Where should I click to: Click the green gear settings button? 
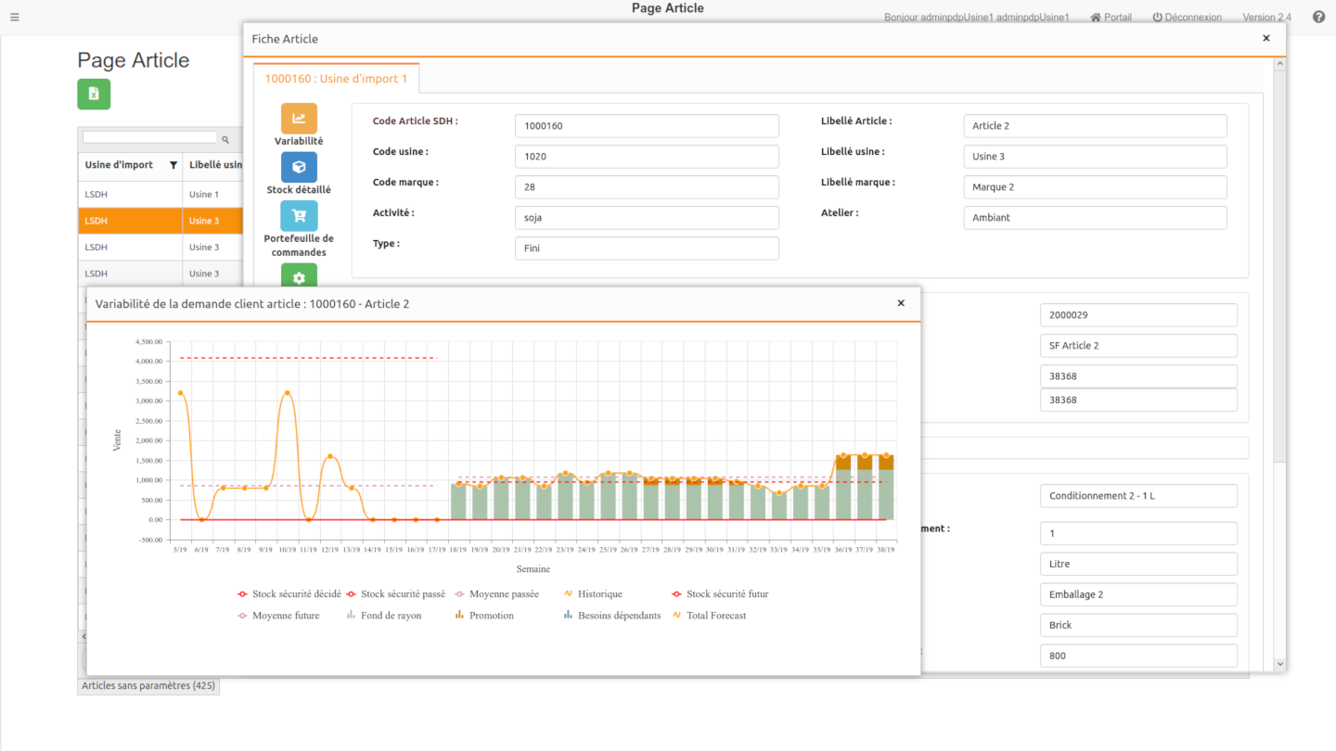pos(299,275)
